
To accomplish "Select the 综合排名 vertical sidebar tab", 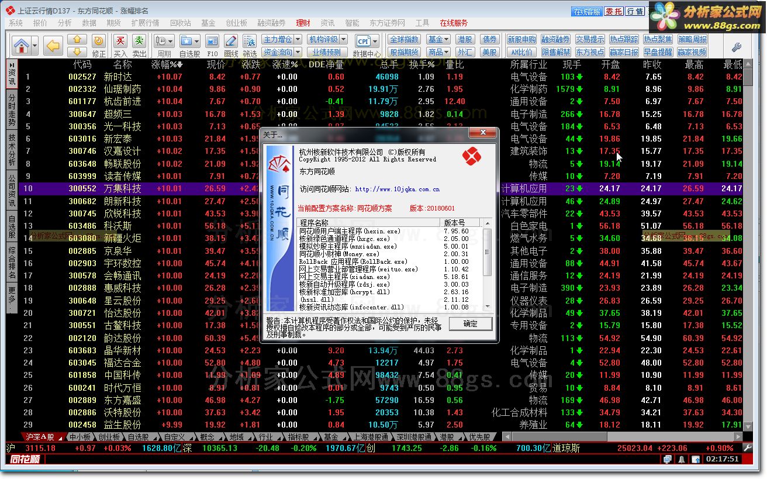I will [12, 263].
